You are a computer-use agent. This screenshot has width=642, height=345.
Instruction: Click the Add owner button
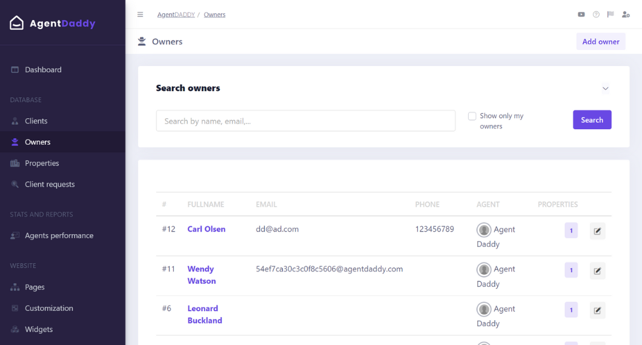(601, 41)
